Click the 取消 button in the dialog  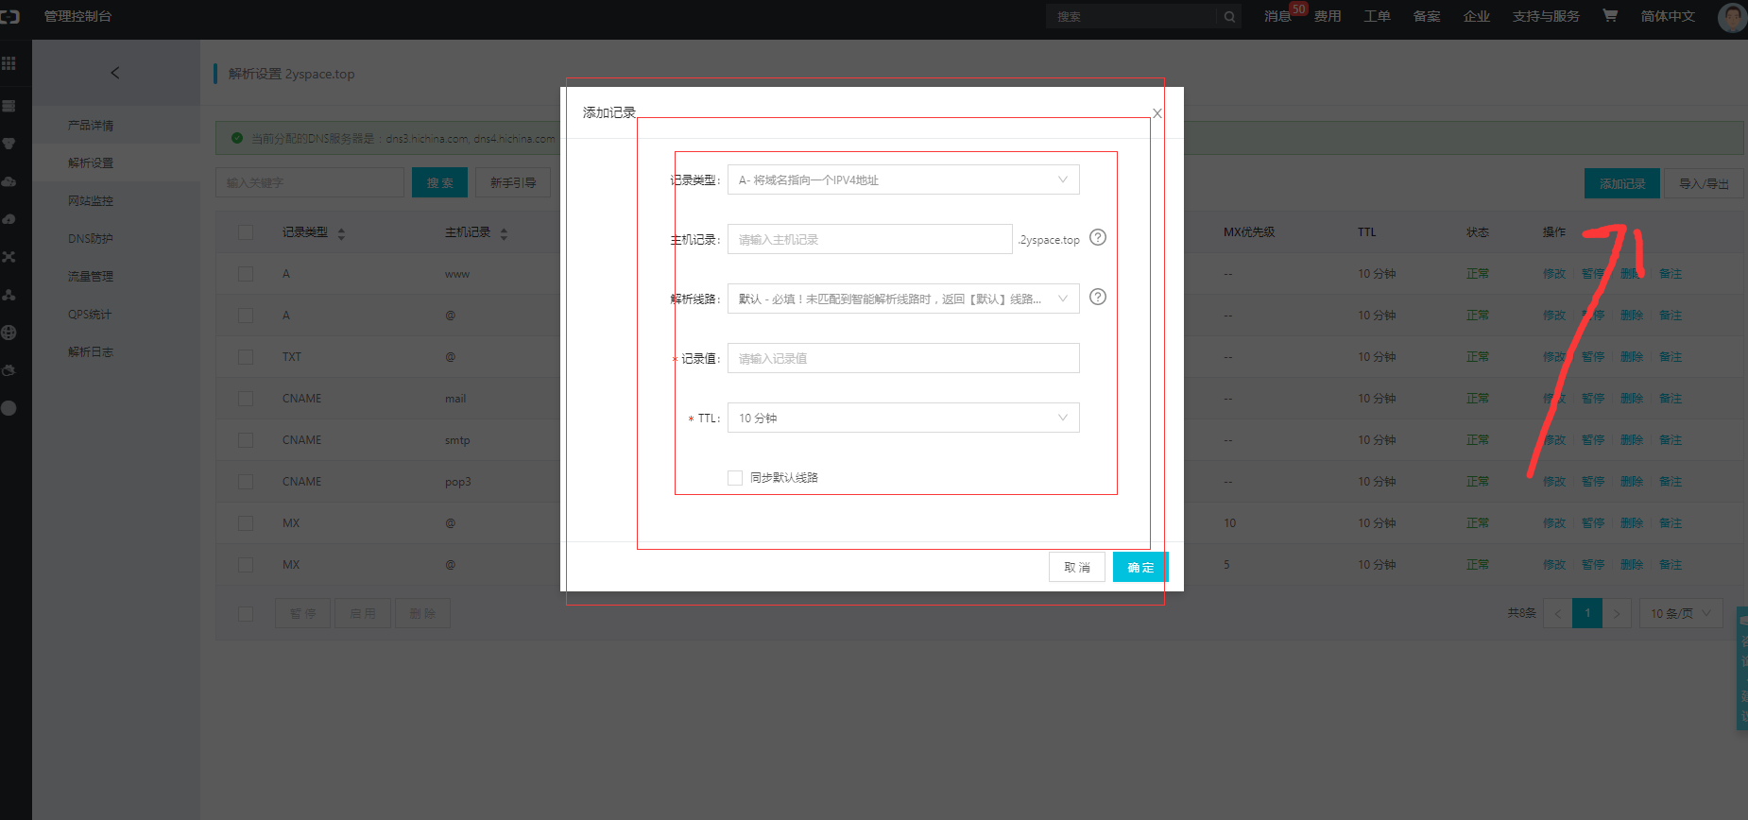coord(1077,567)
